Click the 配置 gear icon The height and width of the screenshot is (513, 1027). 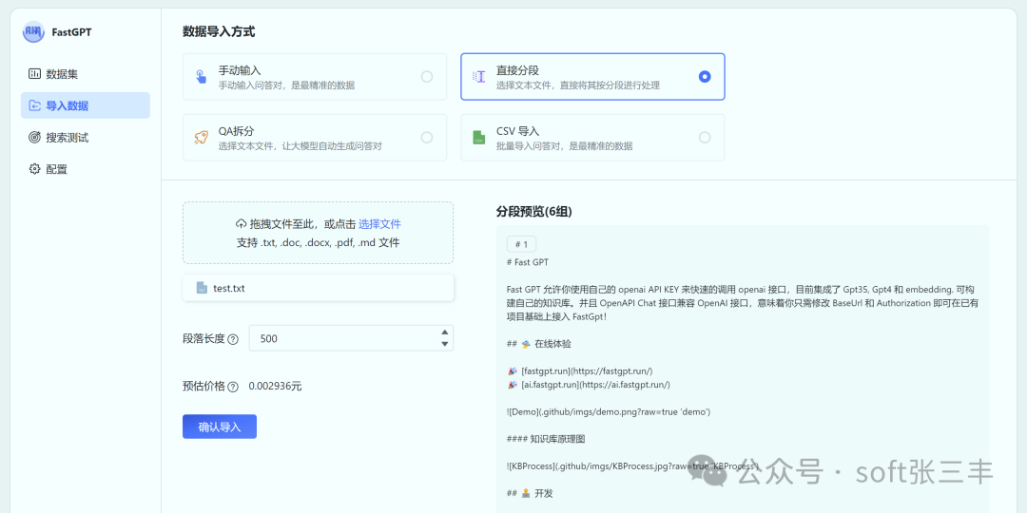(34, 169)
